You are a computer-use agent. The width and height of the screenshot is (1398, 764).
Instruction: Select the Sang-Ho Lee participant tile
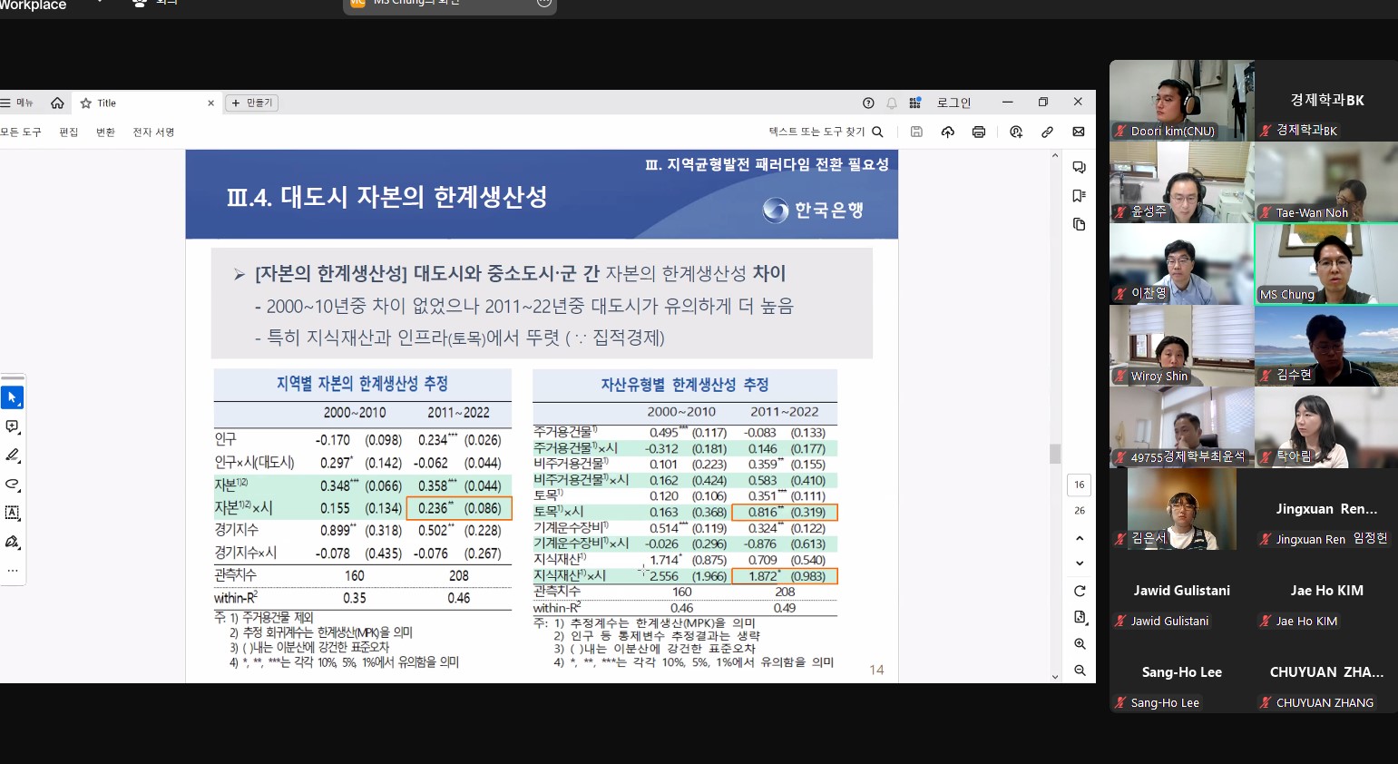tap(1182, 672)
